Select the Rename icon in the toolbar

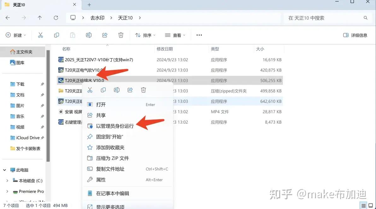pos(89,35)
